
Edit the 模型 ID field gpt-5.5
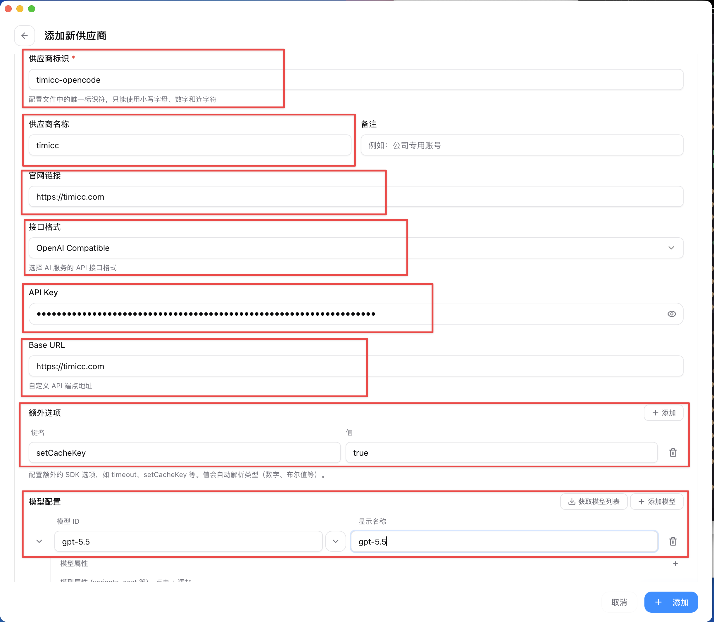pos(189,541)
